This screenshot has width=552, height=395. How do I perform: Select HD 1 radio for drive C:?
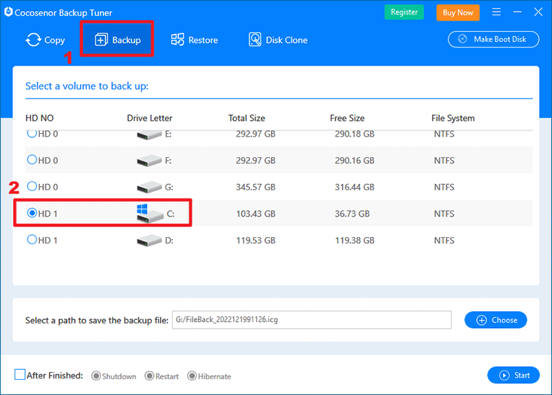click(x=32, y=213)
